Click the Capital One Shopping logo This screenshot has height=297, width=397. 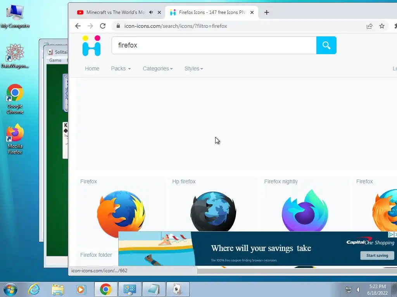pyautogui.click(x=370, y=242)
